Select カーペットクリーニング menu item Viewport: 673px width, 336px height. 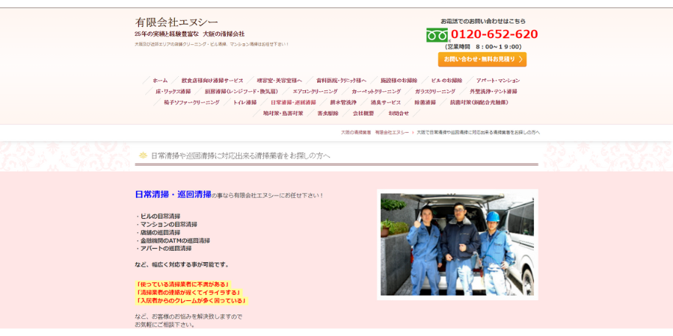[376, 92]
